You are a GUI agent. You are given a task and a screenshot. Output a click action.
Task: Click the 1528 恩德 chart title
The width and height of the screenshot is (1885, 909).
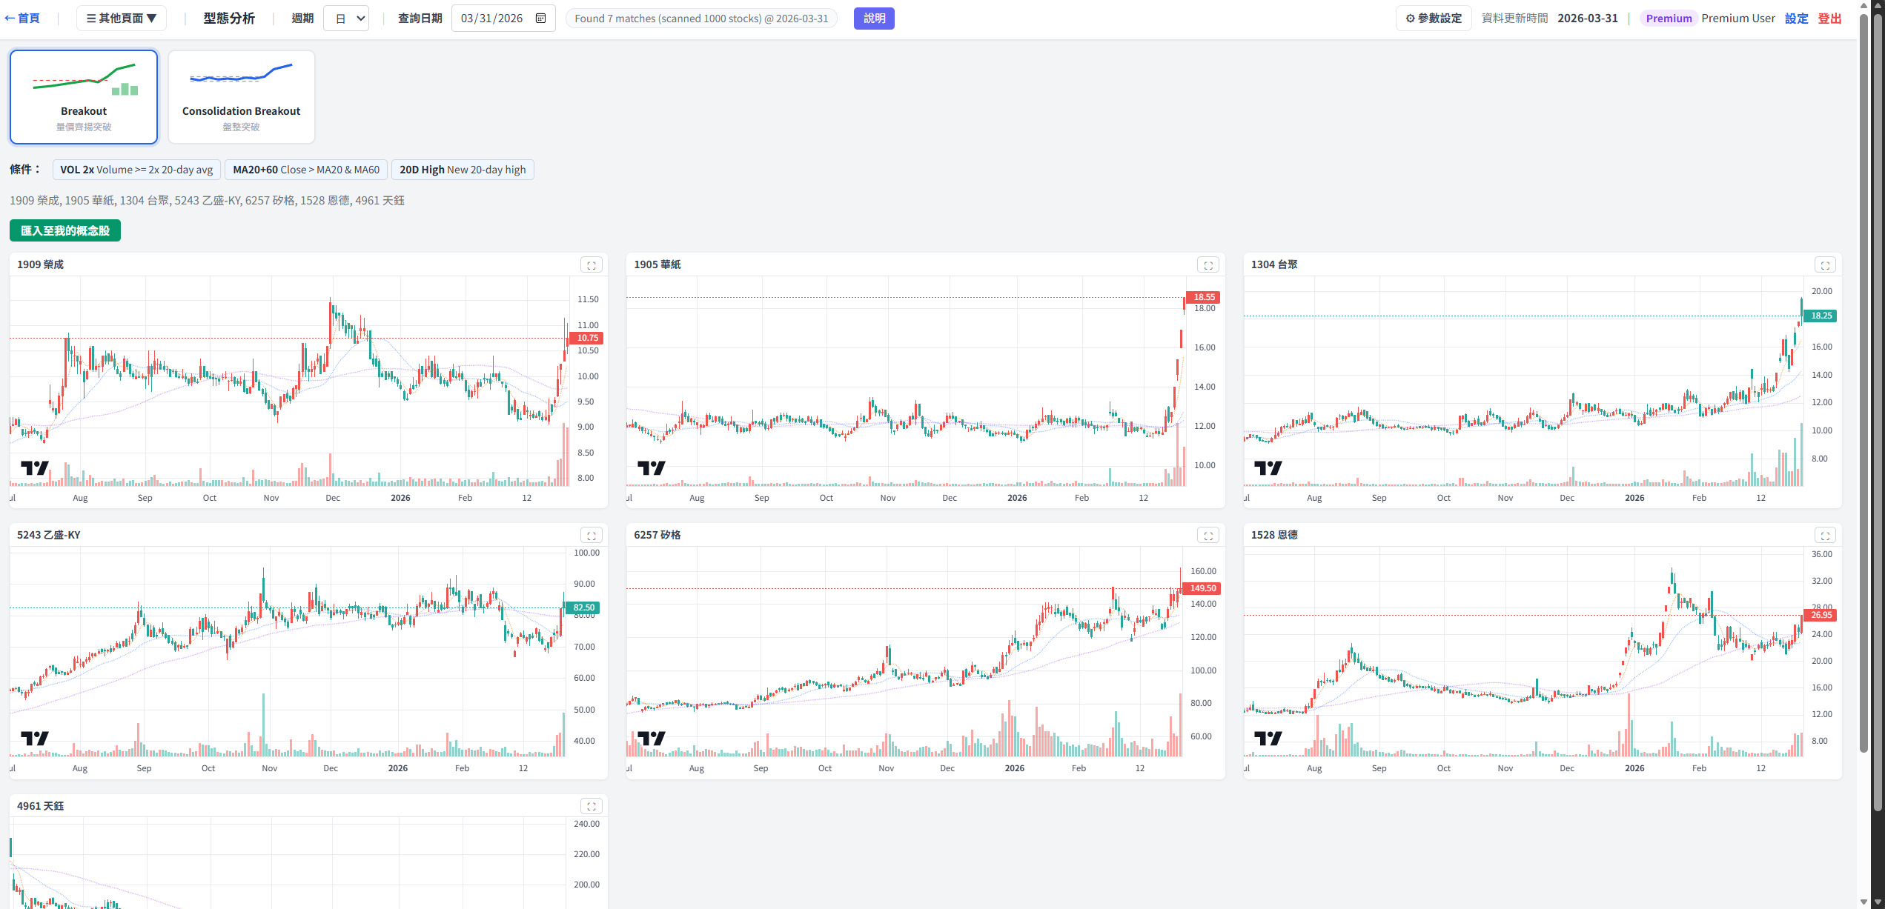[x=1274, y=535]
